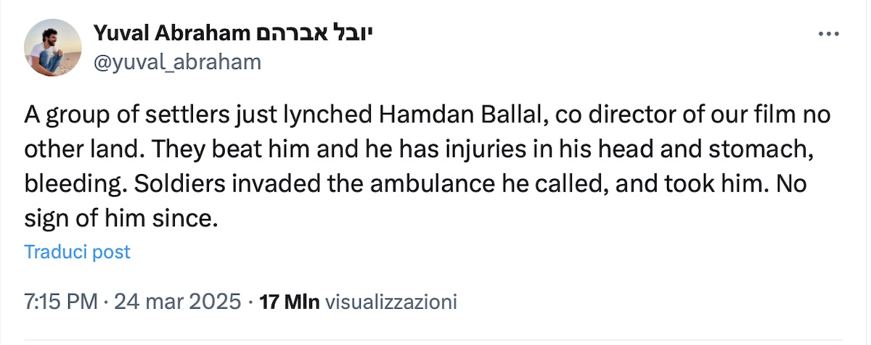Open the 7:15 PM timestamp link
The image size is (871, 345).
pyautogui.click(x=60, y=301)
